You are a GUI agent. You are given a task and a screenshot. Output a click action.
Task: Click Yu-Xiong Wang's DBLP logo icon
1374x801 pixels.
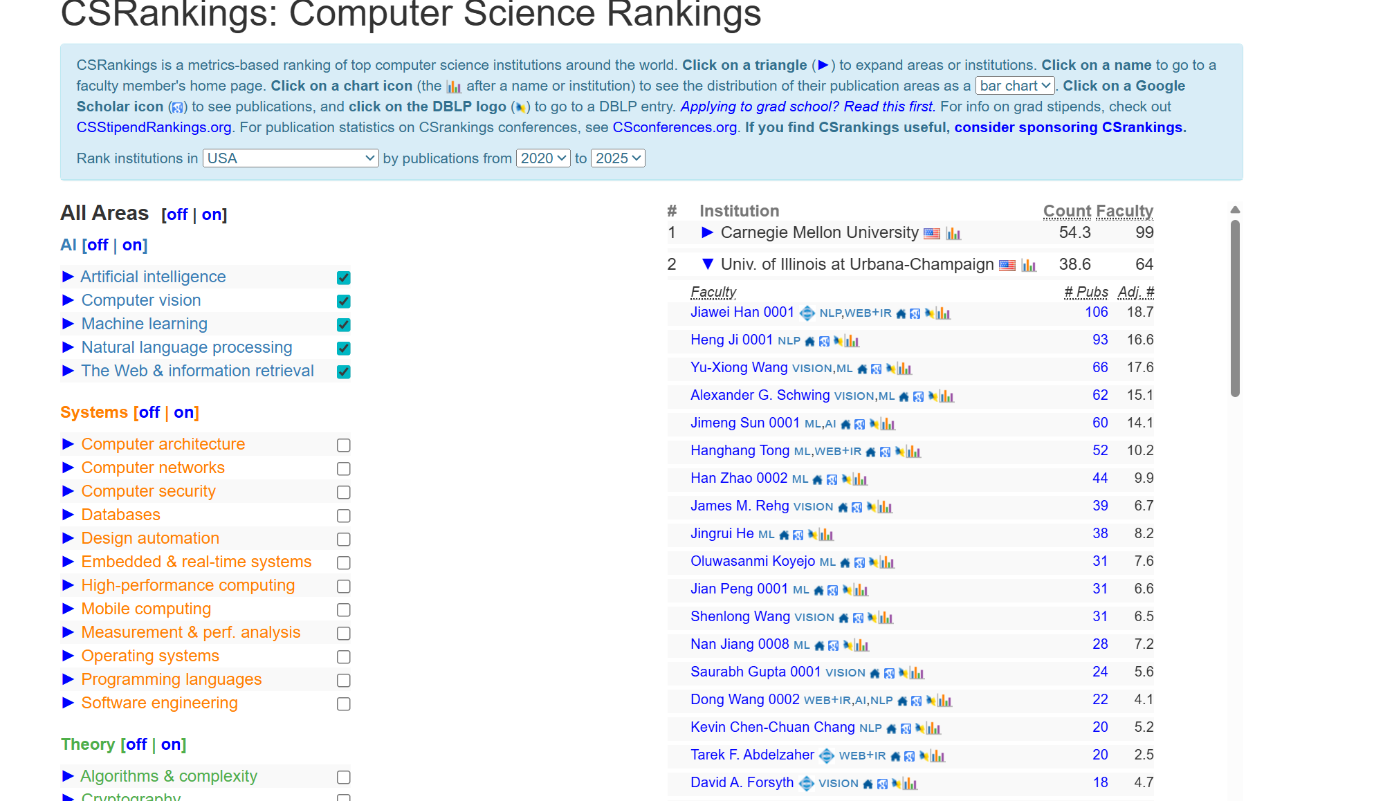890,369
